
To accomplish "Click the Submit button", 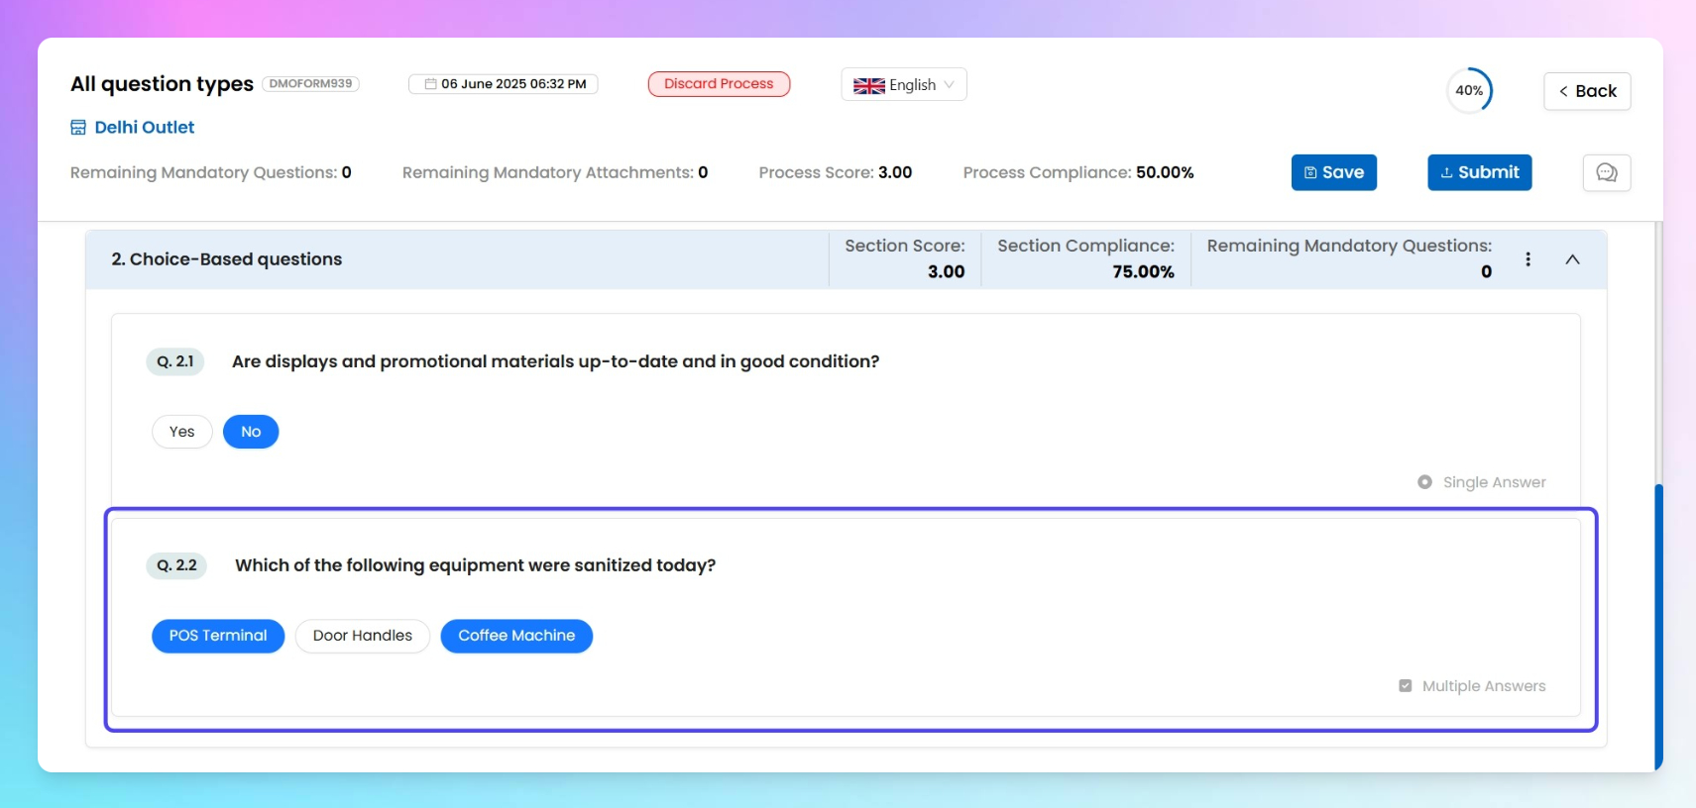I will (1479, 172).
